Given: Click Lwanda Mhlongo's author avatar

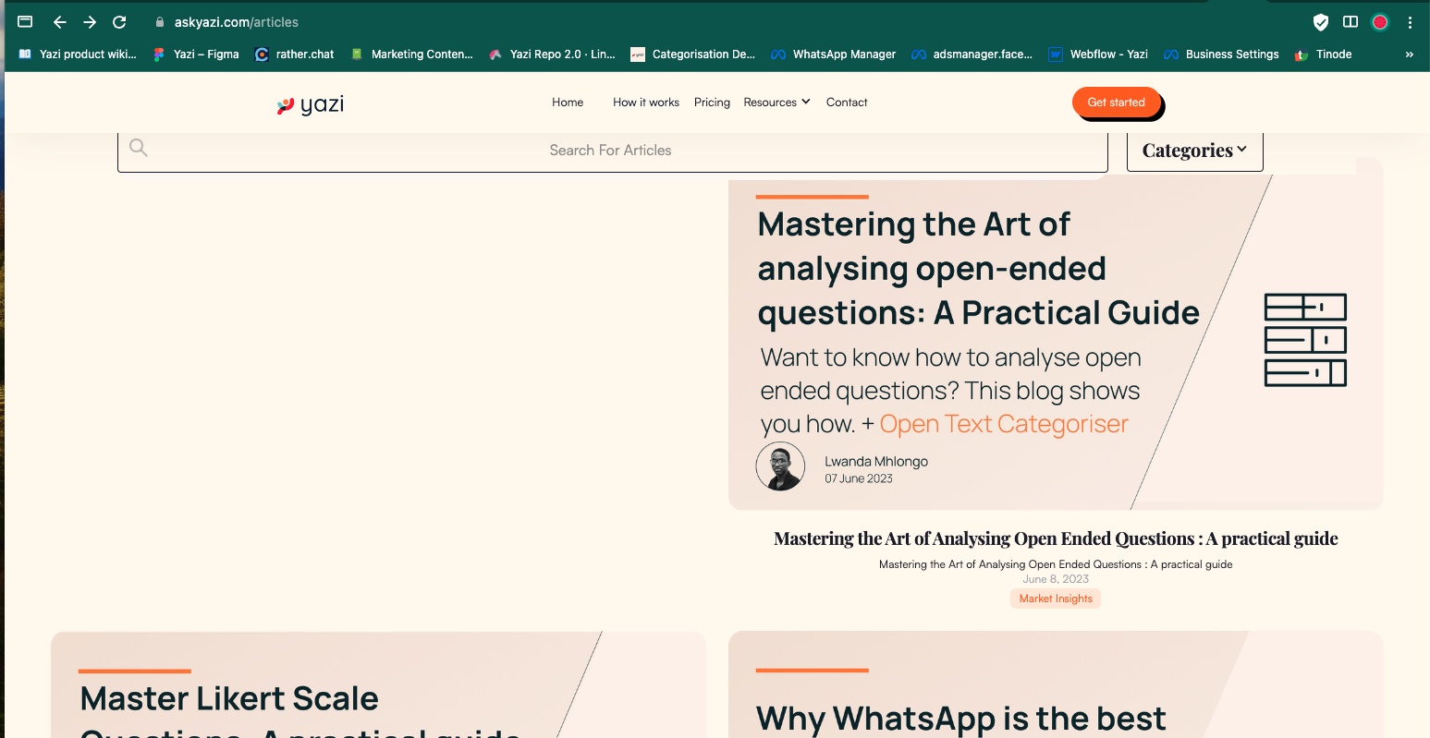Looking at the screenshot, I should (x=780, y=466).
